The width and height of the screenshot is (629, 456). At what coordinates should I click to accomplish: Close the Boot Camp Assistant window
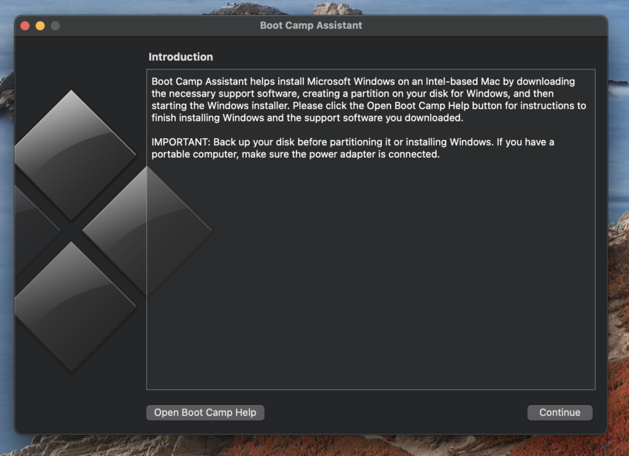[x=25, y=26]
